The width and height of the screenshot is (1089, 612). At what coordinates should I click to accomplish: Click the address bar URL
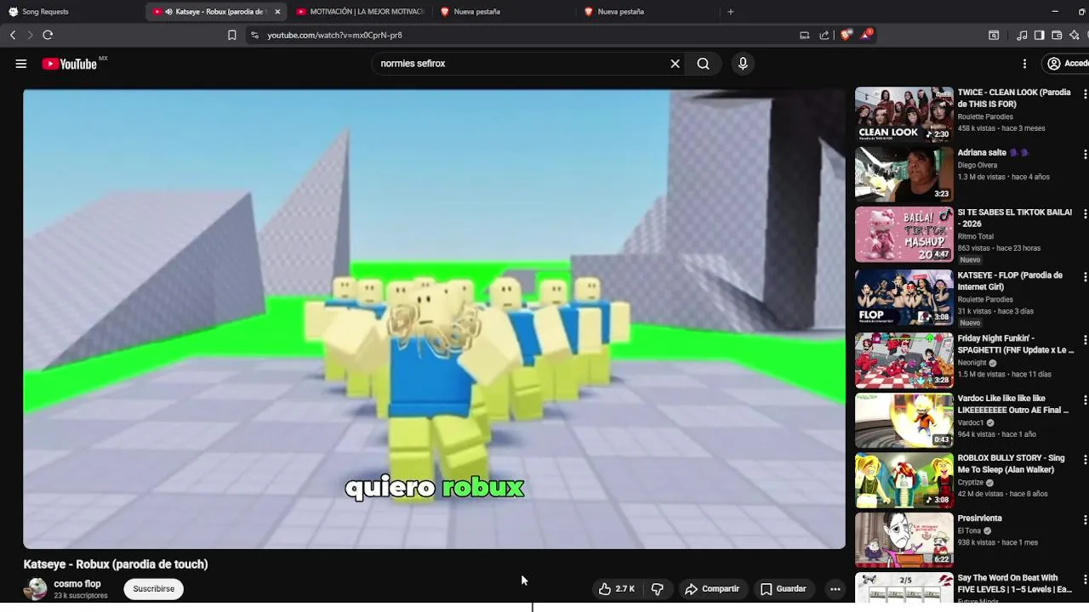click(334, 35)
